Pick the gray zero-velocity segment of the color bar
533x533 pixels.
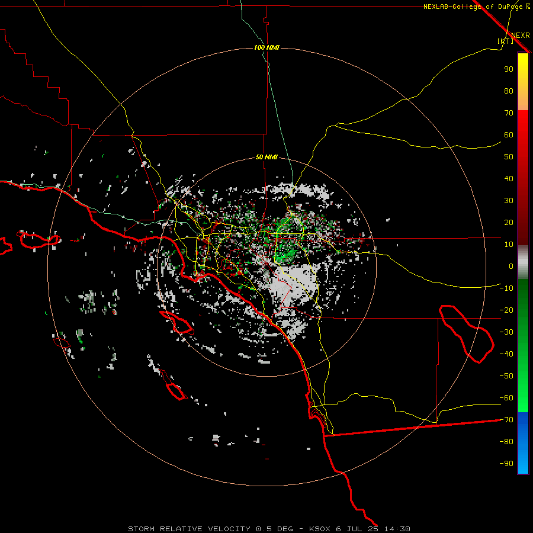coord(523,262)
